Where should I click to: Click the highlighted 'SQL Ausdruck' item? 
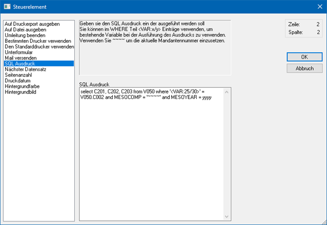tap(20, 63)
